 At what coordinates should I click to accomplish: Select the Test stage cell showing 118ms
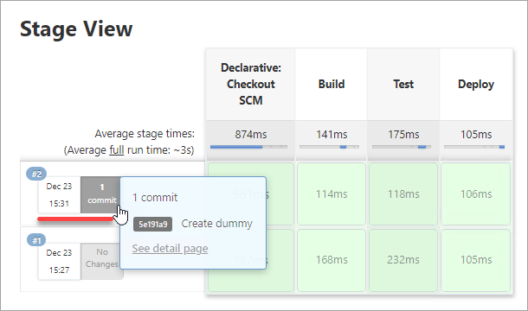click(403, 194)
